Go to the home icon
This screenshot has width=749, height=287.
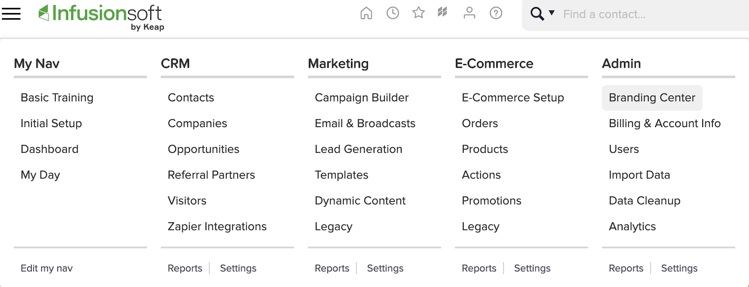point(367,13)
